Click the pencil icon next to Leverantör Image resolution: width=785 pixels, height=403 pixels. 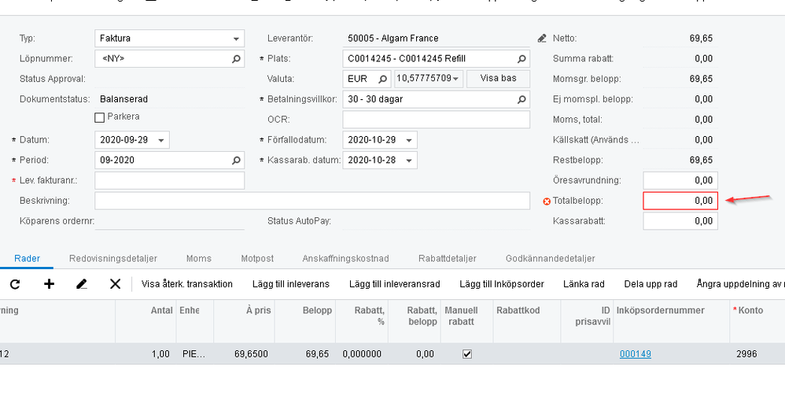pyautogui.click(x=541, y=38)
